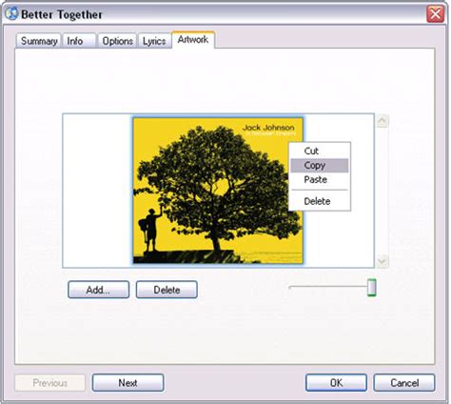Click the artwork scroll up arrow
The image size is (451, 404).
tap(382, 121)
